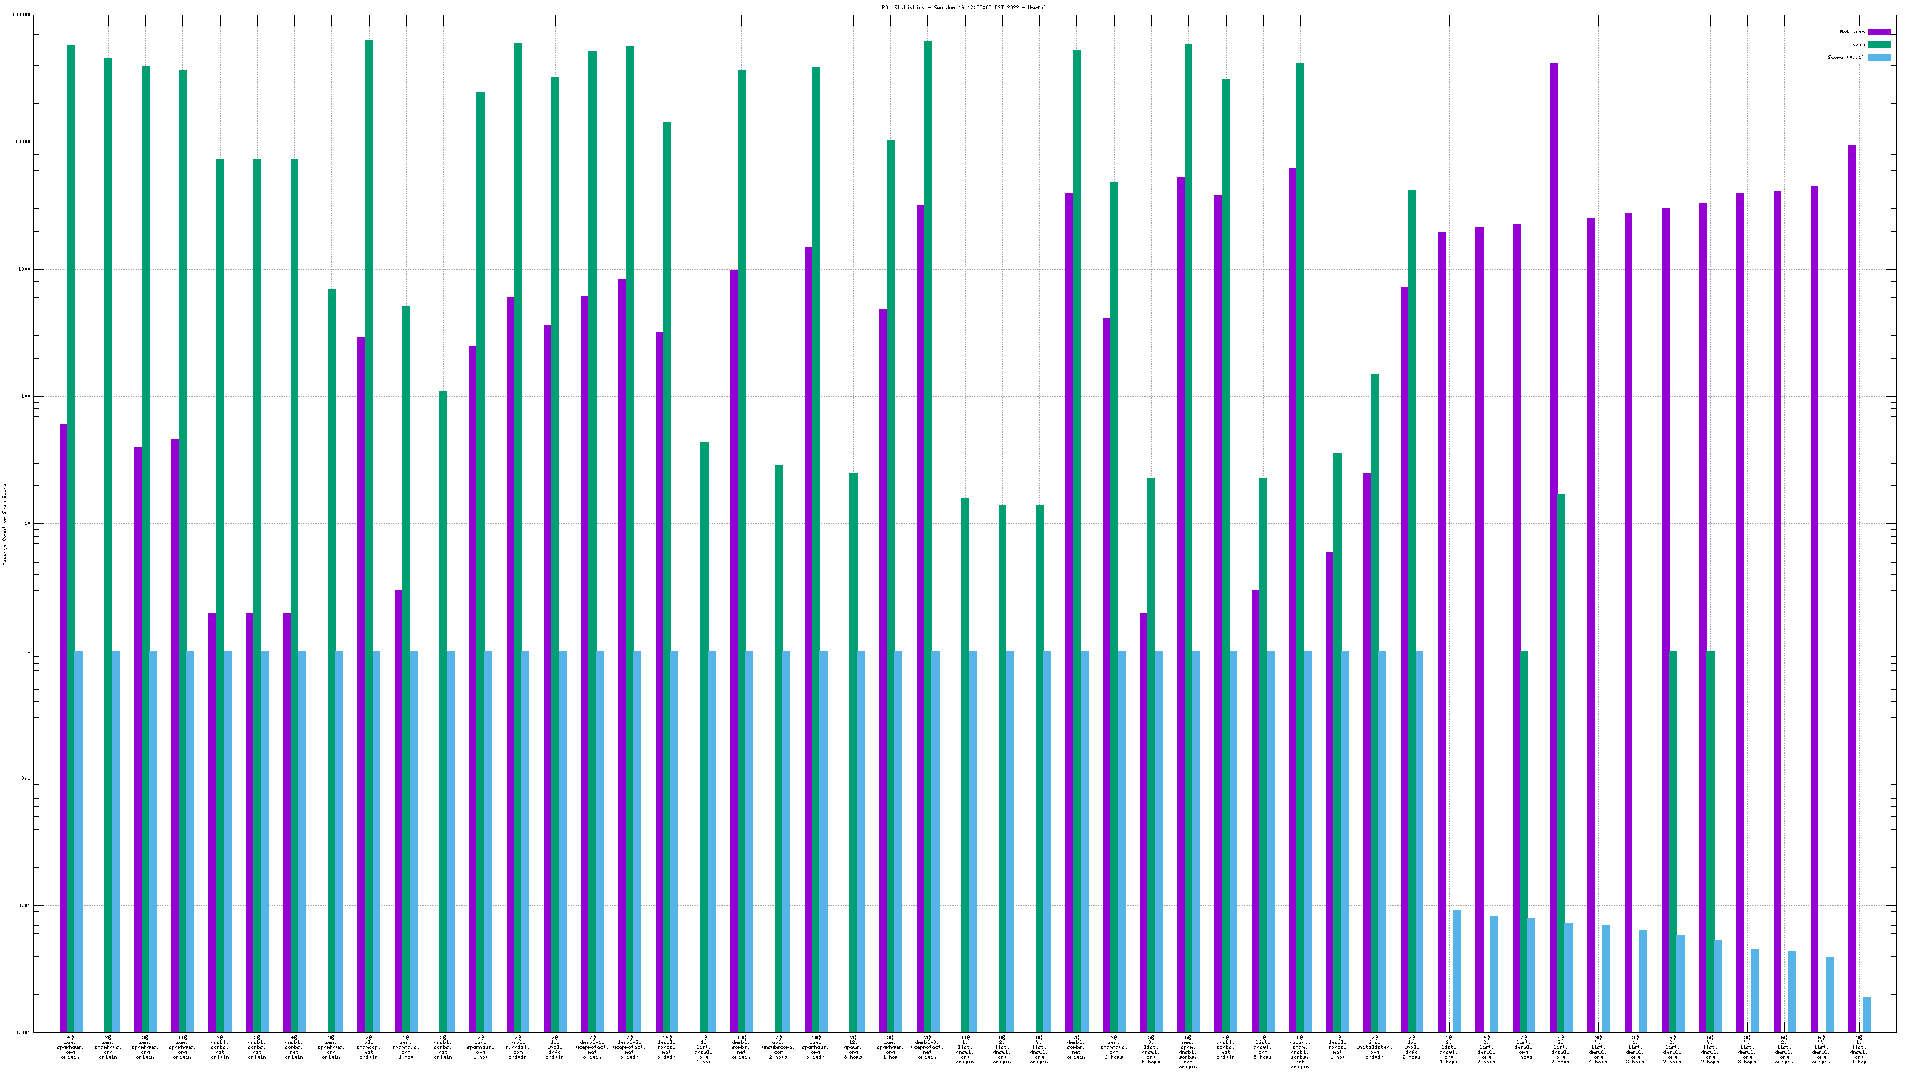Screen dimensions: 1906x1072
Task: Click the new.spam.dnsbl.sorbs.net origin label
Action: (1188, 1051)
